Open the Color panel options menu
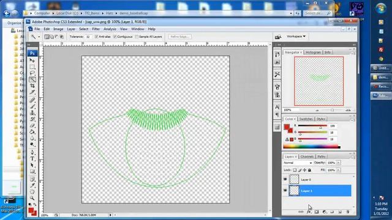The image size is (392, 220). 353,120
